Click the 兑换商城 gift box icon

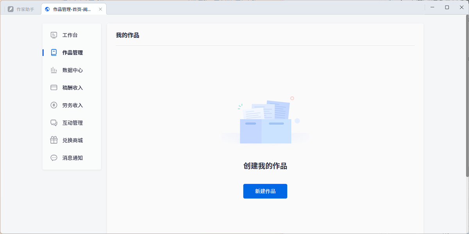(x=54, y=140)
